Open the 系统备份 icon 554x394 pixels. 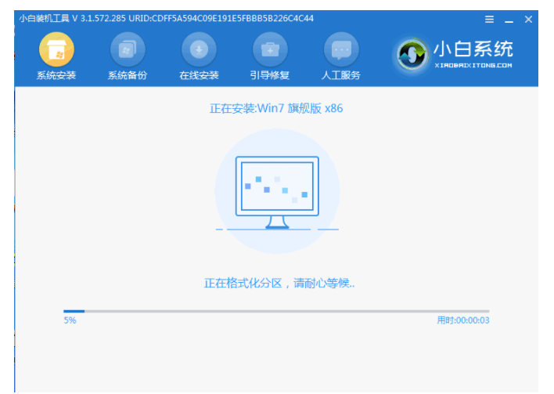tap(127, 50)
